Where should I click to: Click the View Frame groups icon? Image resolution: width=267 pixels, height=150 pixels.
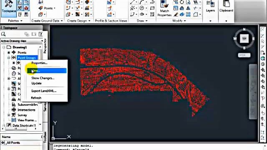[14, 120]
